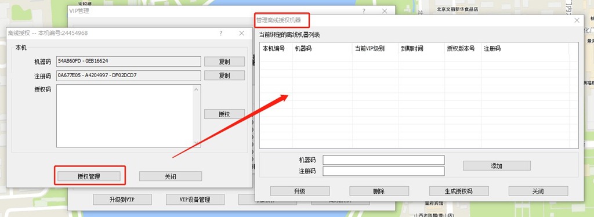This screenshot has height=217, width=594.
Task: Copy the machine code 54AB60FD
Action: click(224, 62)
